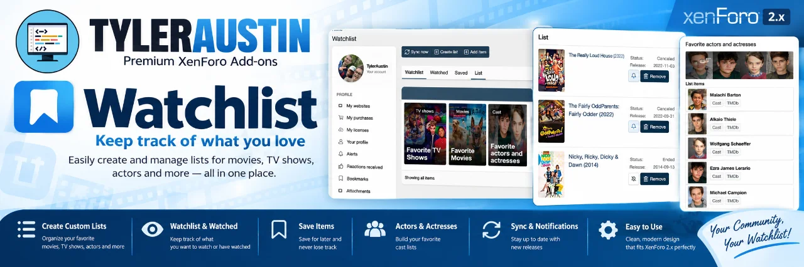Click the Bookmarks icon in the sidebar

[340, 179]
